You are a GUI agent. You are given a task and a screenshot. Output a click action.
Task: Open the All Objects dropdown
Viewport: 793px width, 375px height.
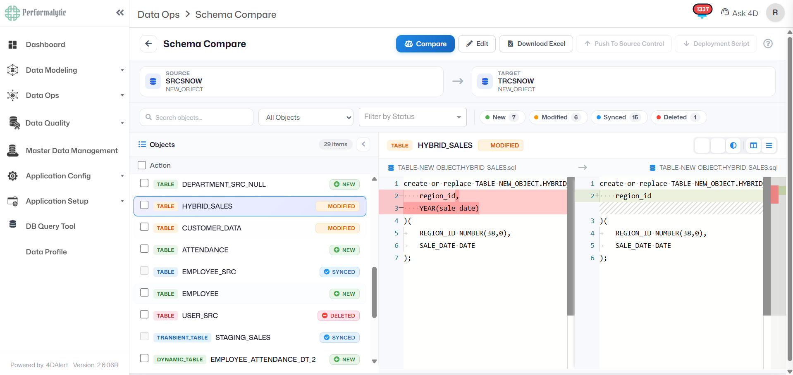coord(306,117)
